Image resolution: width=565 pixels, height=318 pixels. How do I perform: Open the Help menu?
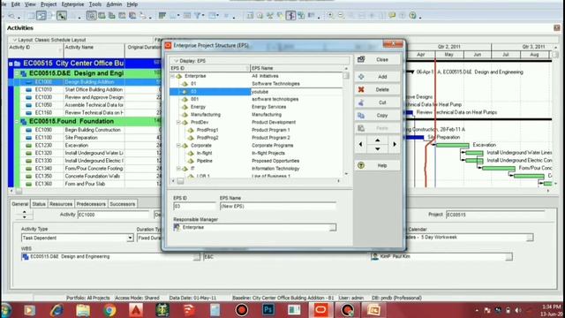coord(132,4)
